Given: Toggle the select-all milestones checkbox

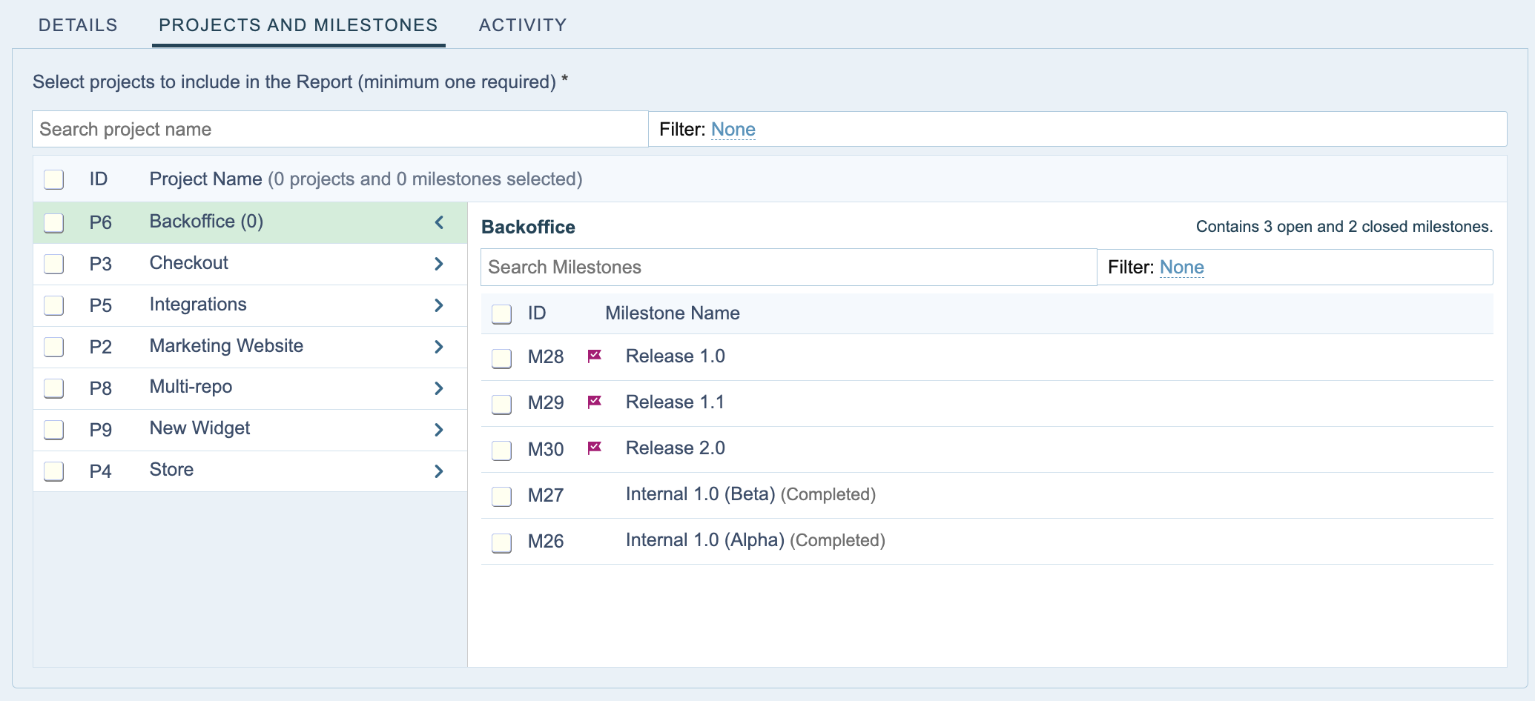Looking at the screenshot, I should [502, 314].
